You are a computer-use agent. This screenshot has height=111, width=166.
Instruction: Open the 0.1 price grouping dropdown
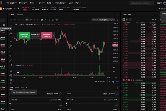click(154, 19)
